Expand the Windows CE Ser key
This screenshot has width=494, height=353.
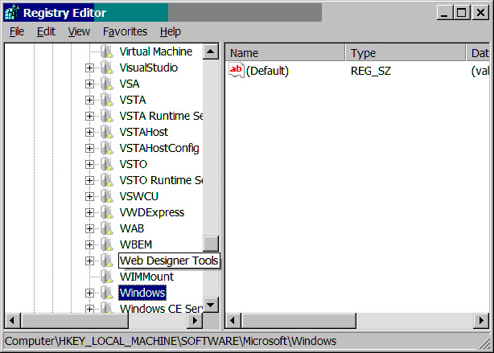pyautogui.click(x=89, y=309)
